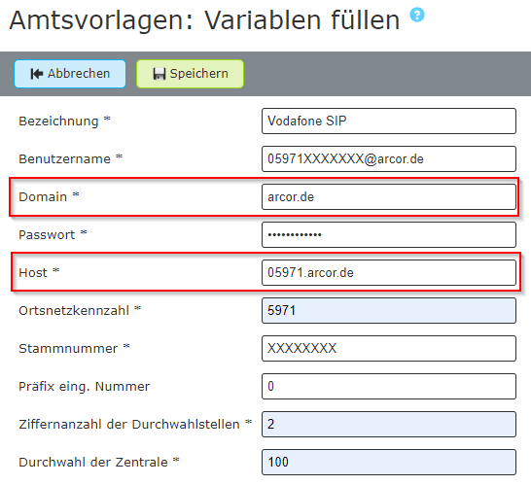531x485 pixels.
Task: Click the floppy disk icon on Speichern
Action: click(x=159, y=74)
